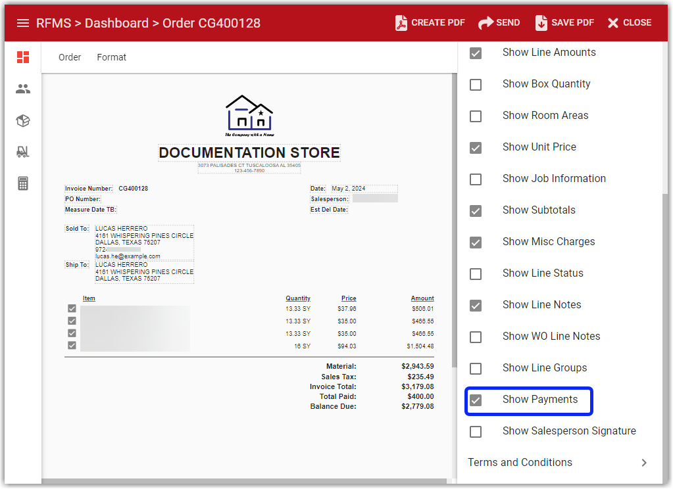673x489 pixels.
Task: Open the Customers people sidebar icon
Action: pyautogui.click(x=23, y=89)
